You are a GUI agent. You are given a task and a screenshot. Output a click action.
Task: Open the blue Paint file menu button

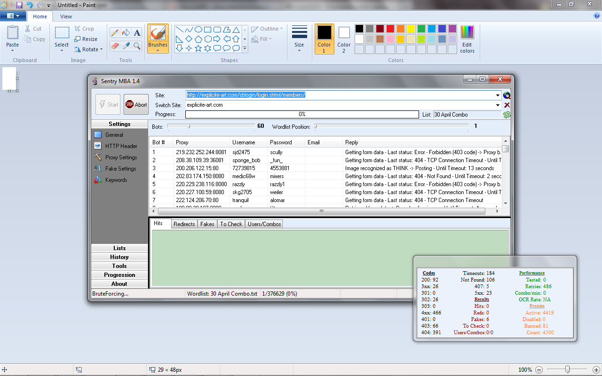13,16
